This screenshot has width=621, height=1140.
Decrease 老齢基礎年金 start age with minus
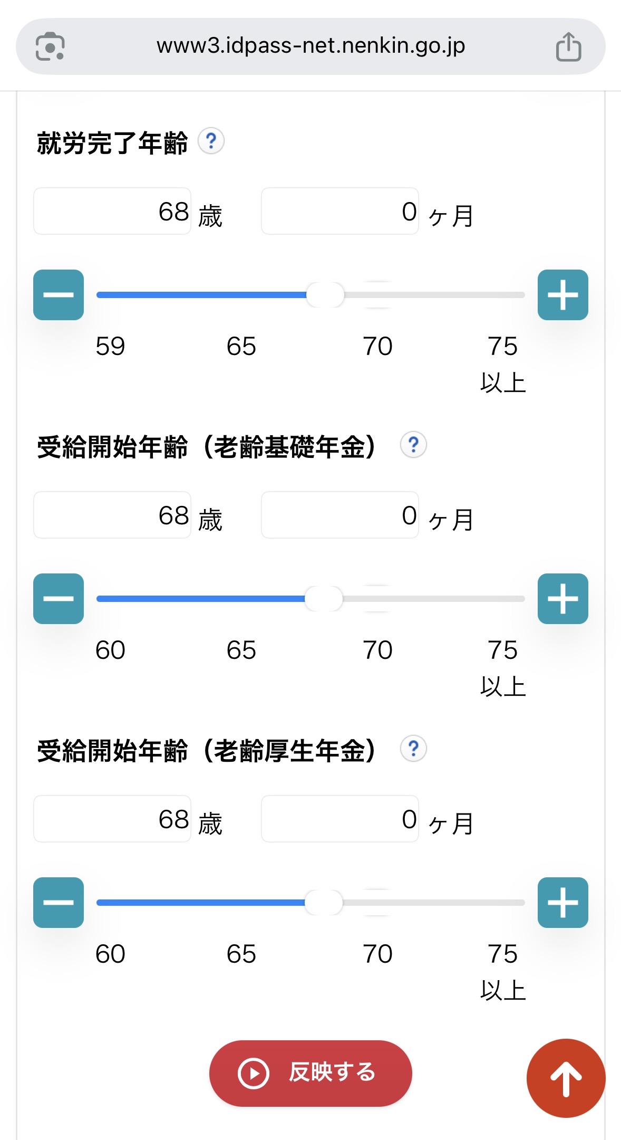(x=59, y=599)
